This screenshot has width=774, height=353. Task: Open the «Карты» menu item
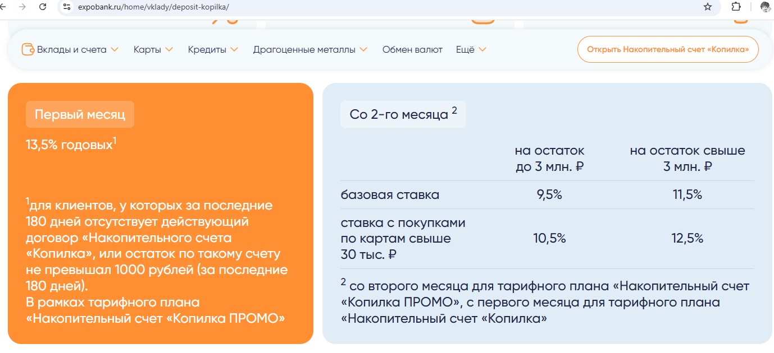point(147,49)
